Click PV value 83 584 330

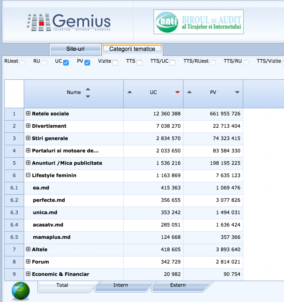click(227, 151)
